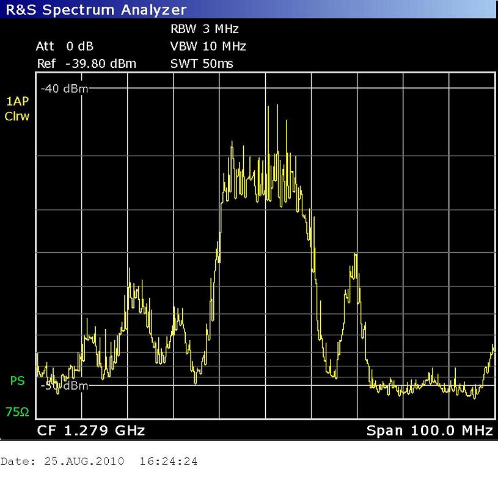Click the -50 dBm axis label
Viewport: 498px width, 483px height.
point(64,386)
